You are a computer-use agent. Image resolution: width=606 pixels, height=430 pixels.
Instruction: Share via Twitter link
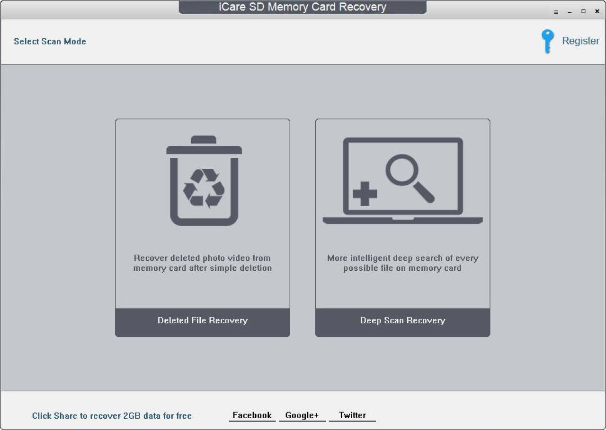tap(352, 415)
